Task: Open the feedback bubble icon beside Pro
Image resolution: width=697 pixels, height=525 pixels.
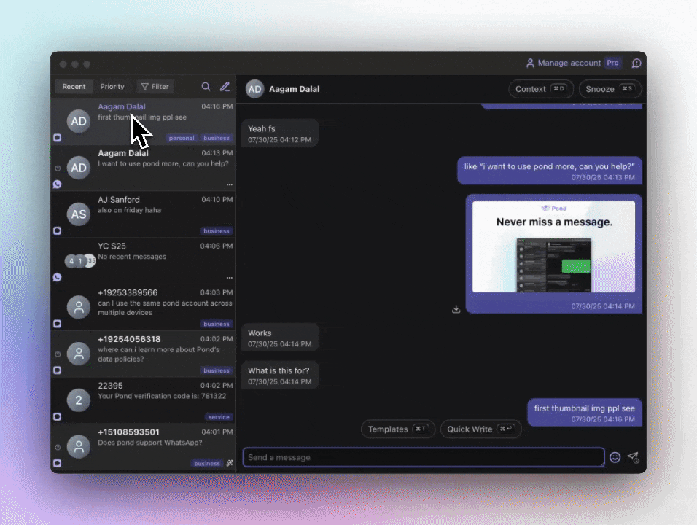Action: click(x=636, y=63)
